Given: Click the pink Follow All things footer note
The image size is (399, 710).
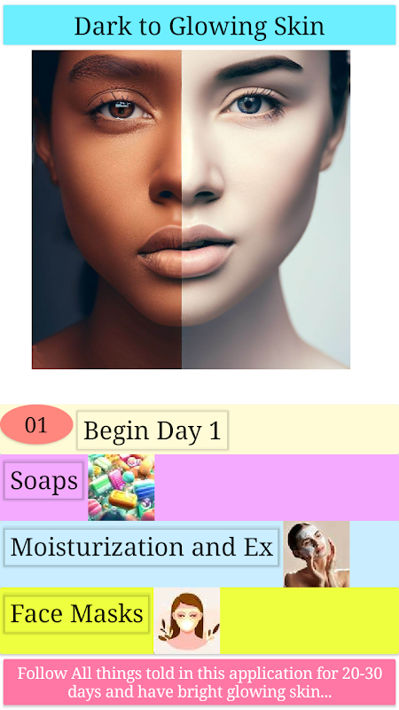Looking at the screenshot, I should click(x=199, y=682).
